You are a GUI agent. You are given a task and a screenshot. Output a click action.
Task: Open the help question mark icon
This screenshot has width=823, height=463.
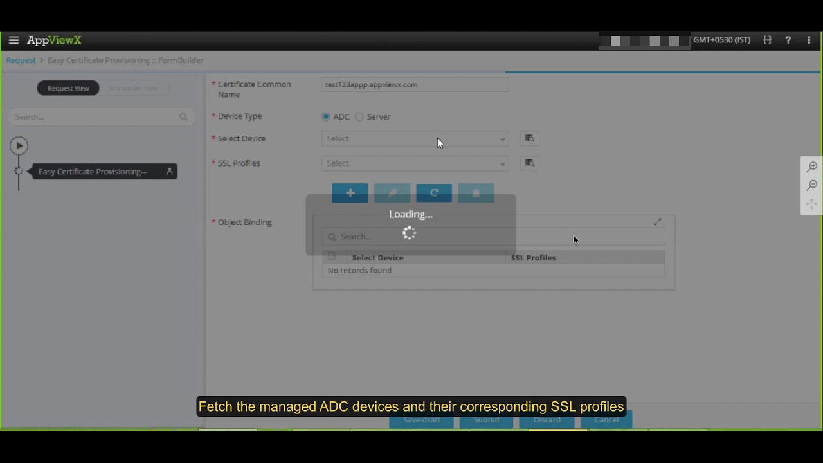pyautogui.click(x=788, y=40)
